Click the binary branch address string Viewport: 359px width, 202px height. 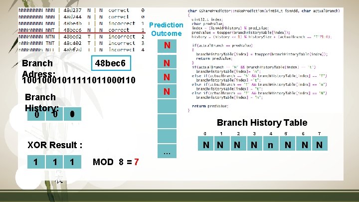coord(79,80)
